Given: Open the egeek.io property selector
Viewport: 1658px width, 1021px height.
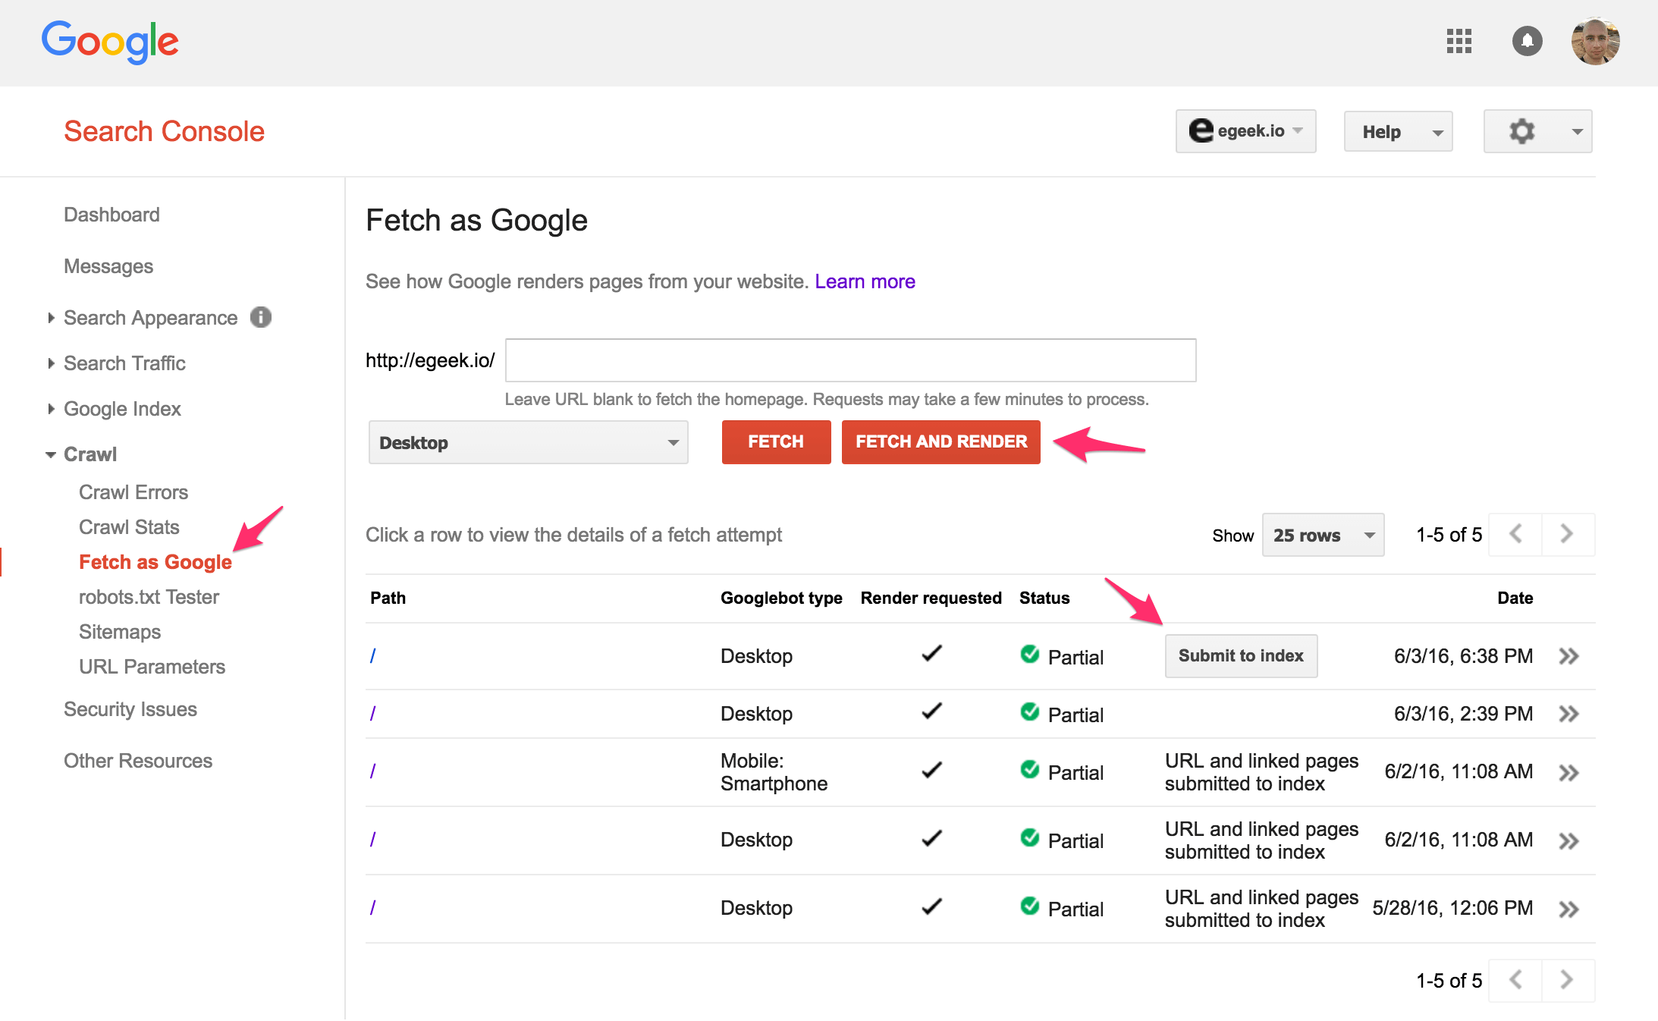Looking at the screenshot, I should coord(1245,131).
